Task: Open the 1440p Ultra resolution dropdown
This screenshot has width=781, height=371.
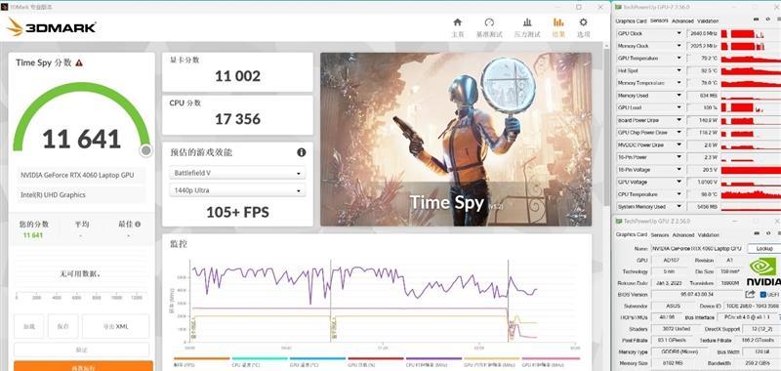Action: (237, 190)
